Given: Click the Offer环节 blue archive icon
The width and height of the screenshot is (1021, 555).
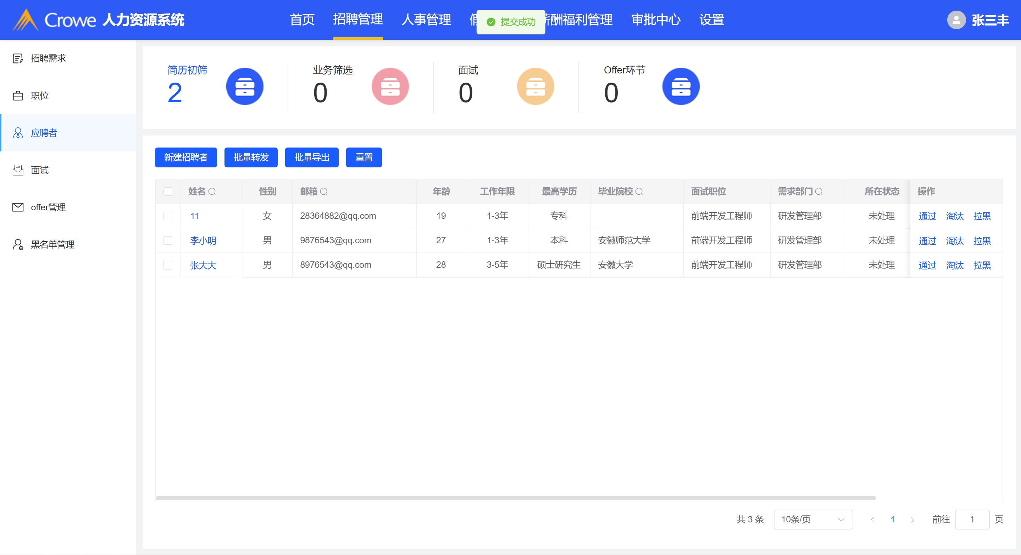Looking at the screenshot, I should point(681,87).
